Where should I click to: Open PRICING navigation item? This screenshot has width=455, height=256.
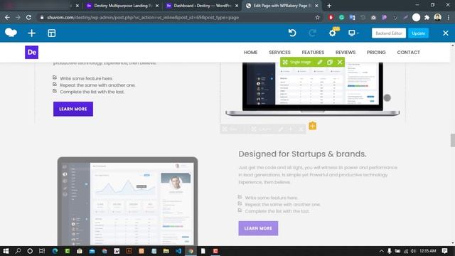[x=376, y=52]
